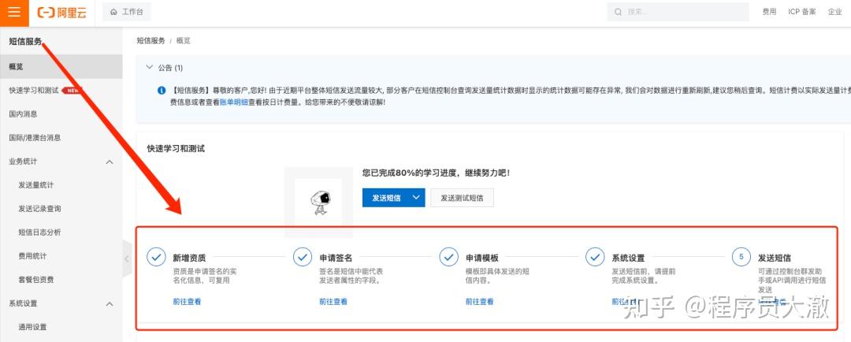Click the 发送短信 blue button
The image size is (851, 342).
coord(386,198)
